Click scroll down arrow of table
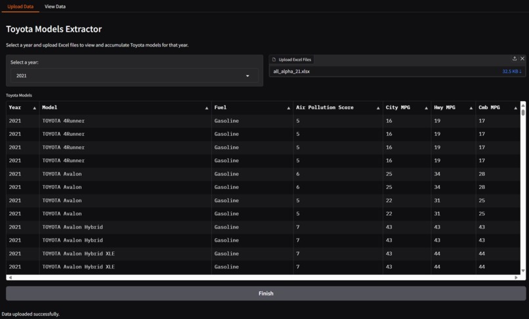This screenshot has width=529, height=319. pyautogui.click(x=523, y=270)
